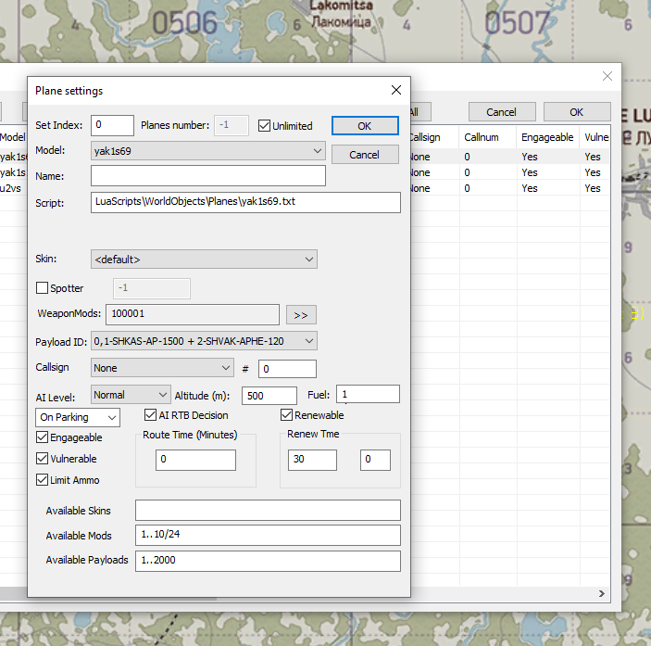The height and width of the screenshot is (646, 651).
Task: Click the horizontal scrollbar right arrow
Action: pos(602,593)
